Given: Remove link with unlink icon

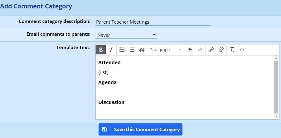Looking at the screenshot, I should [x=221, y=50].
